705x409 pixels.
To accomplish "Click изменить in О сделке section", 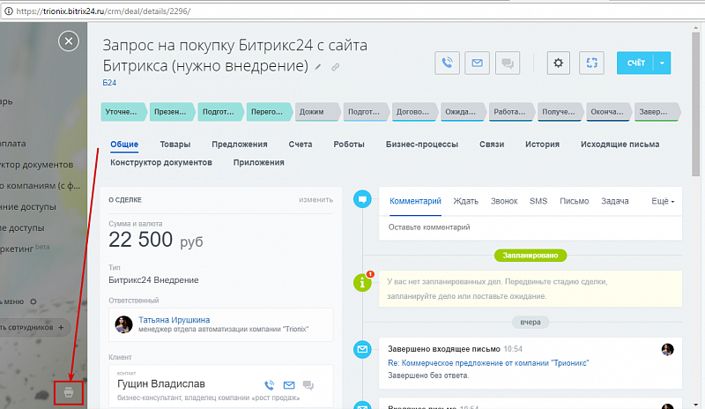I will [315, 200].
